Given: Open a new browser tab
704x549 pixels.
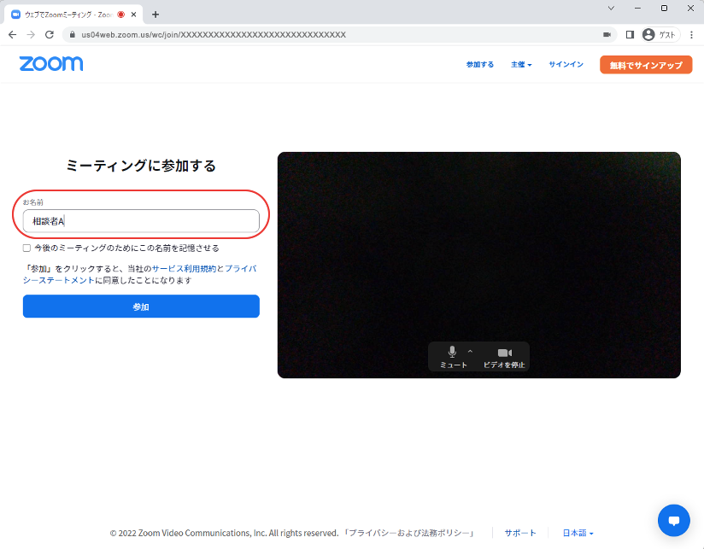Looking at the screenshot, I should (155, 15).
